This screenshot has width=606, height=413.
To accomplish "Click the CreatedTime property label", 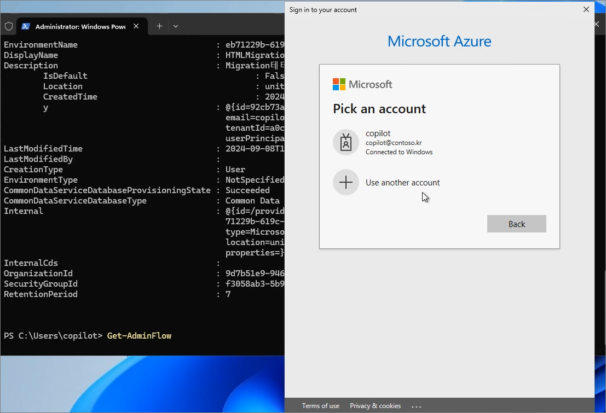I will 70,97.
